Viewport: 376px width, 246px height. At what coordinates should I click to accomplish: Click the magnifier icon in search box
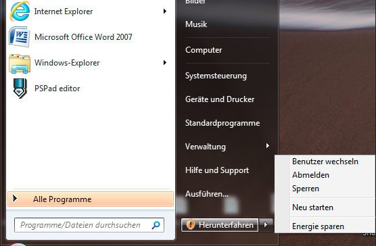(x=156, y=225)
